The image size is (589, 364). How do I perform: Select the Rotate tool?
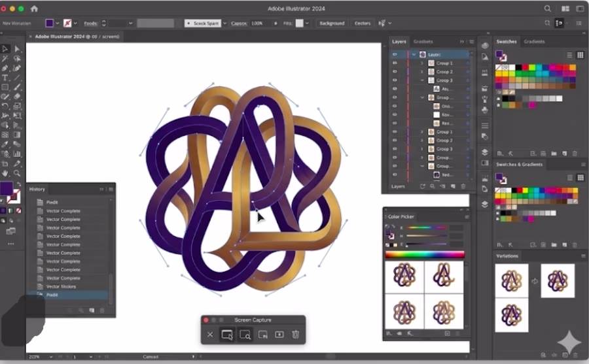click(5, 107)
